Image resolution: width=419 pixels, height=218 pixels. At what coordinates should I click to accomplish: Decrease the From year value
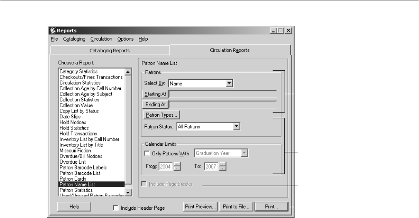[177, 169]
